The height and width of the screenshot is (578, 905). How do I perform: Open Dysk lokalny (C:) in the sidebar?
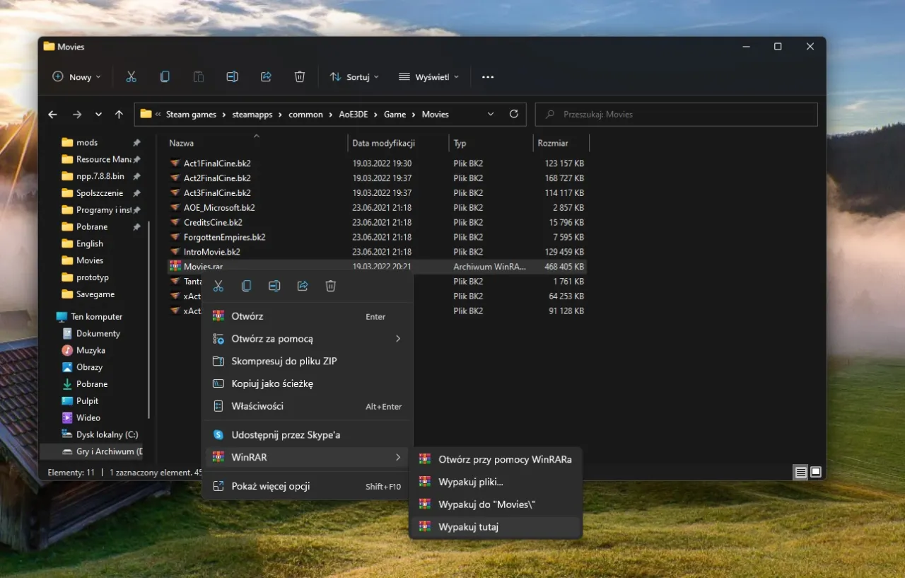click(x=107, y=434)
